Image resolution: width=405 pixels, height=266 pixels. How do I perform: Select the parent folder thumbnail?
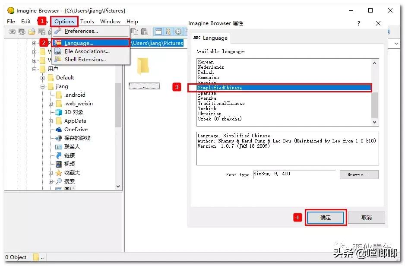(x=144, y=73)
